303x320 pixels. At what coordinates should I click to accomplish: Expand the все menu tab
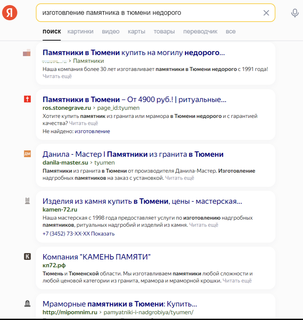[x=231, y=31]
